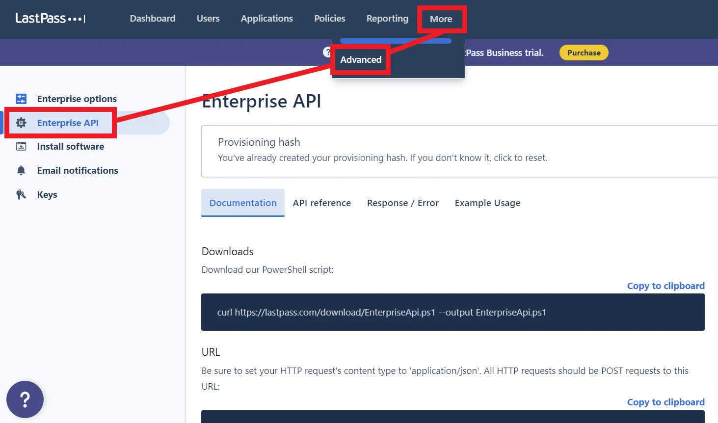Open the round help question-mark button
The height and width of the screenshot is (423, 718).
pyautogui.click(x=25, y=399)
